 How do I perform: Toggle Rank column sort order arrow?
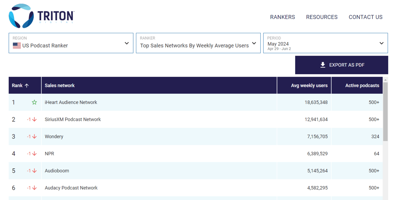27,86
